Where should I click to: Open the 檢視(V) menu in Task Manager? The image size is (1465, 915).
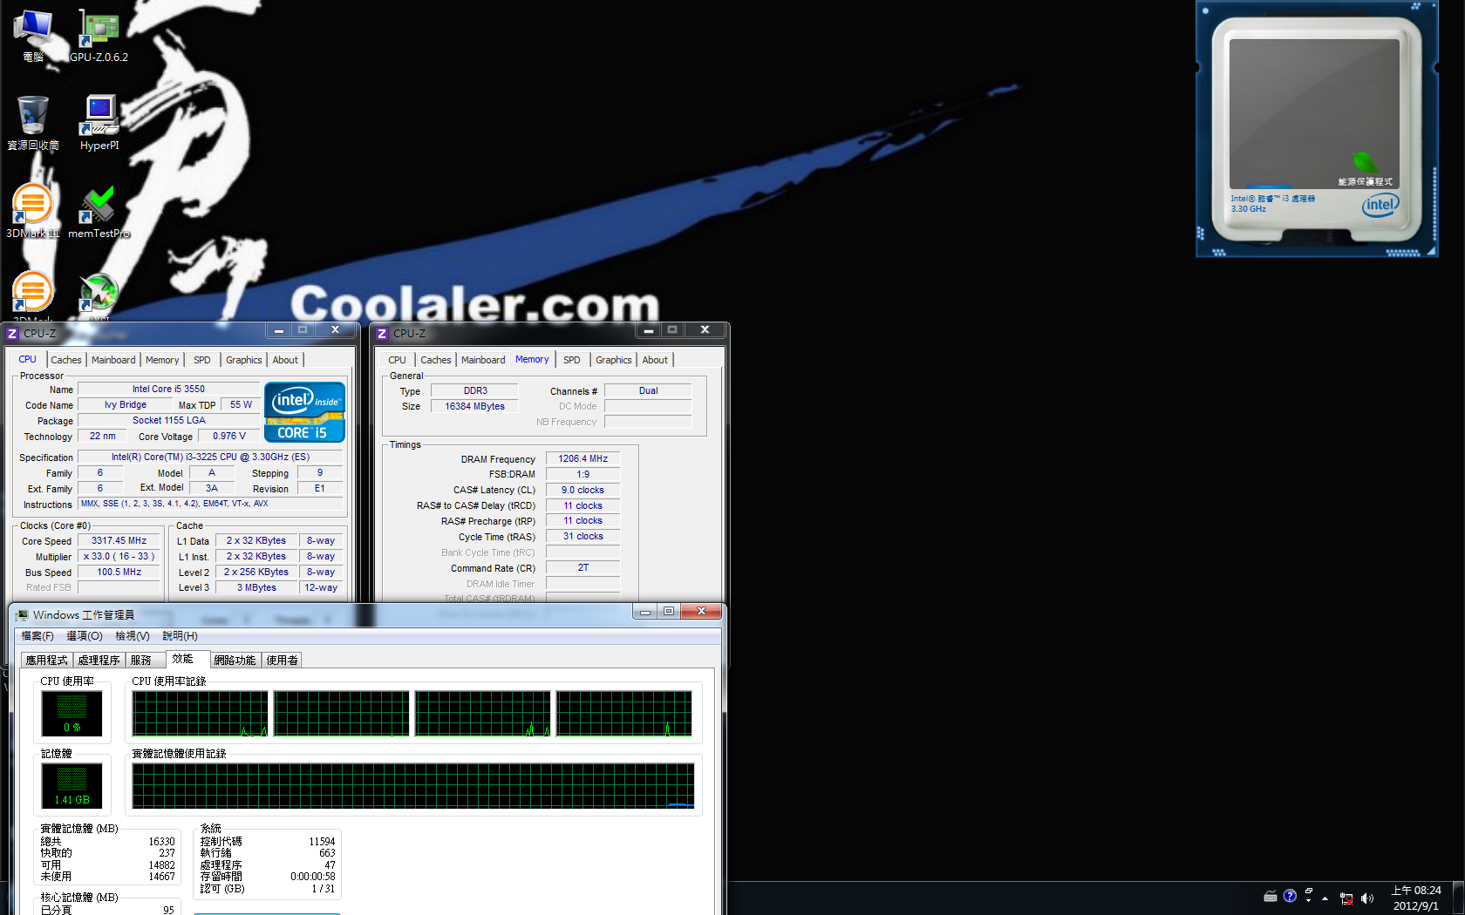(133, 636)
